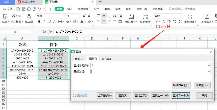
Task: Click Merge and Center (合并居中) icon
Action: point(131,17)
